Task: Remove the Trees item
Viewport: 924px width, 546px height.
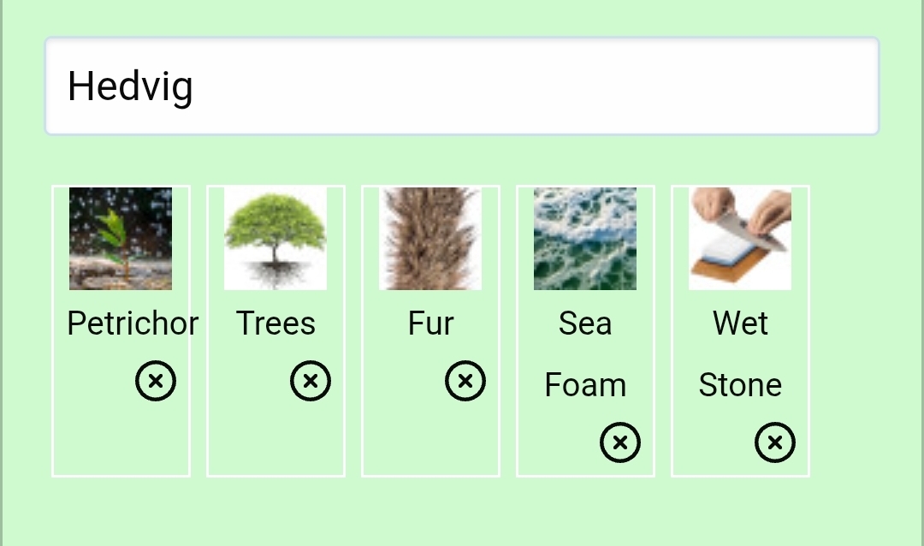Action: pos(311,381)
